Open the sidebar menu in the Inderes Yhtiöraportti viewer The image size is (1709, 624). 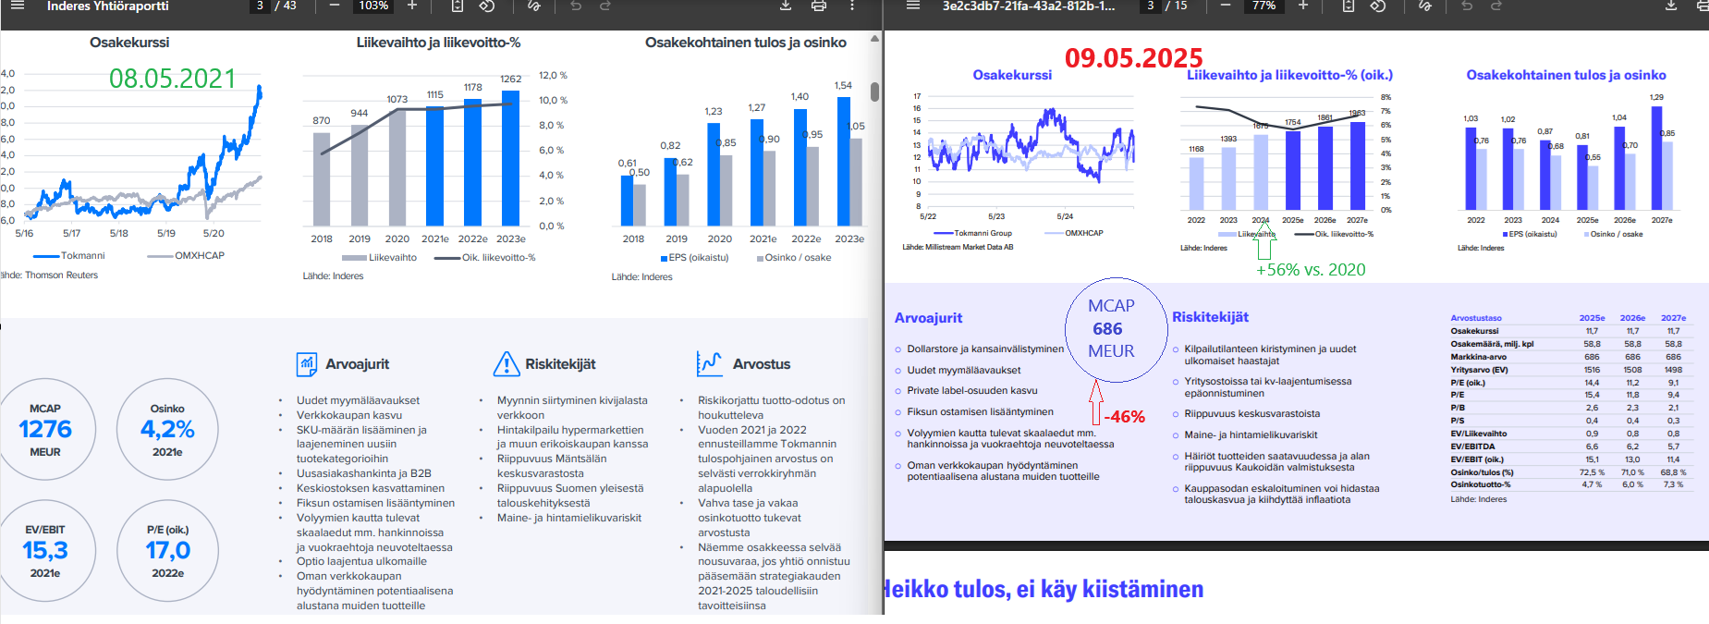pos(17,6)
